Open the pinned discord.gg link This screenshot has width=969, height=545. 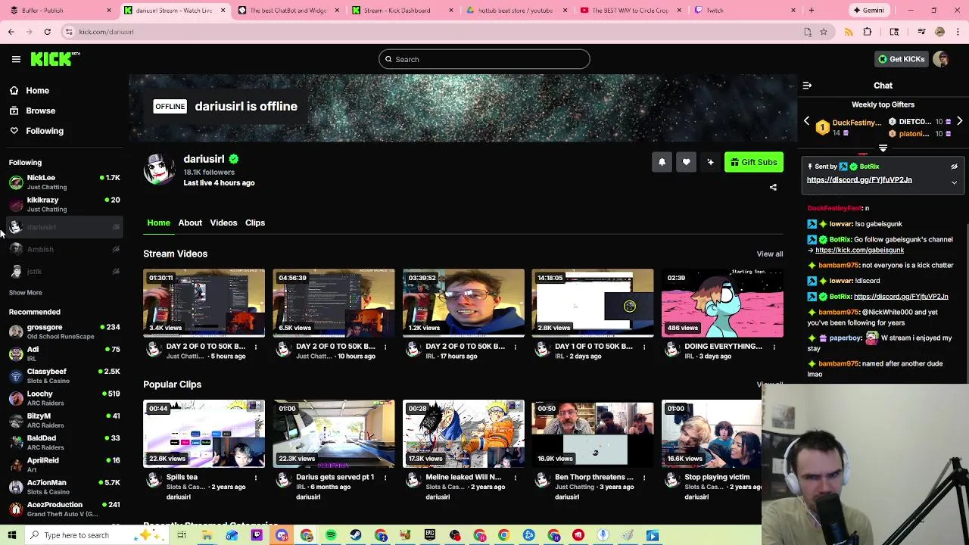click(859, 180)
